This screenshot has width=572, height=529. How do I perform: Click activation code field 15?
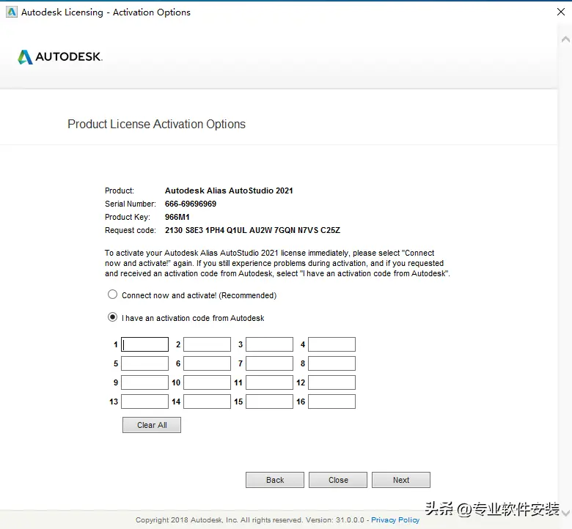pos(270,402)
